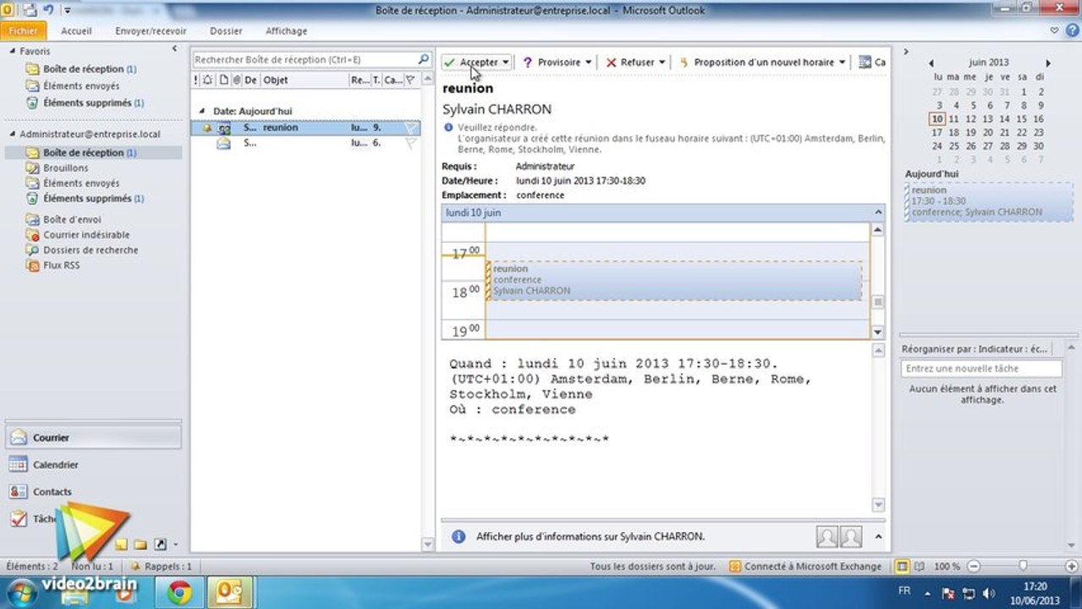Open the Dossier ribbon tab
Image resolution: width=1082 pixels, height=609 pixels.
click(226, 30)
